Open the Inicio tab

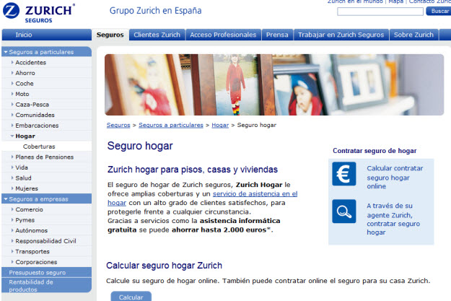click(x=47, y=35)
